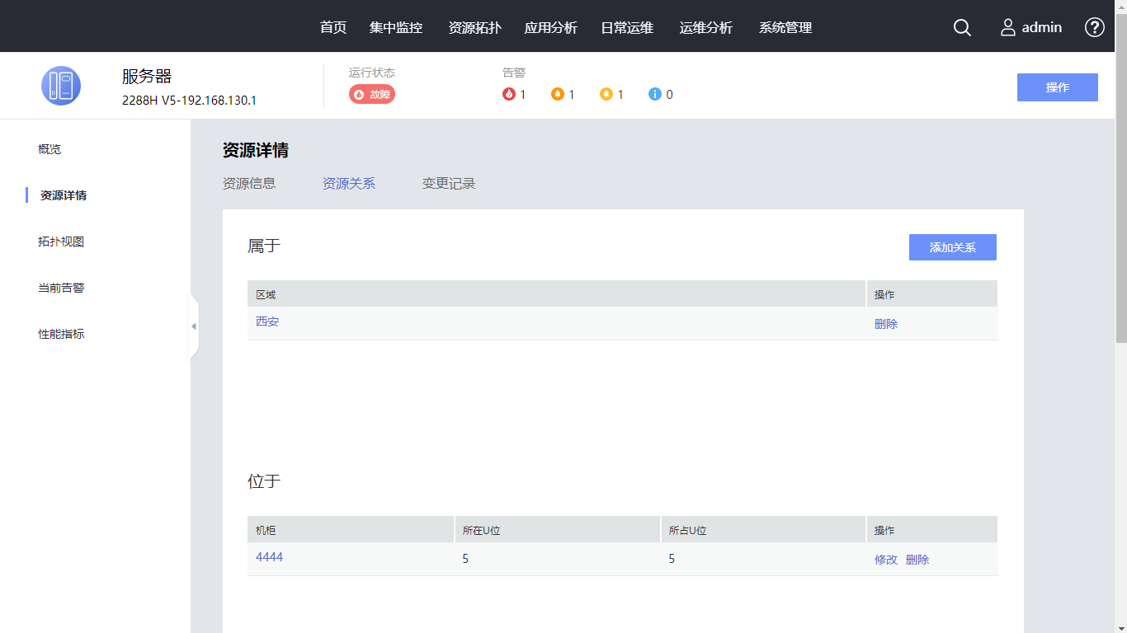The width and height of the screenshot is (1127, 633).
Task: Select 拓扑视图 in the sidebar
Action: (x=61, y=241)
